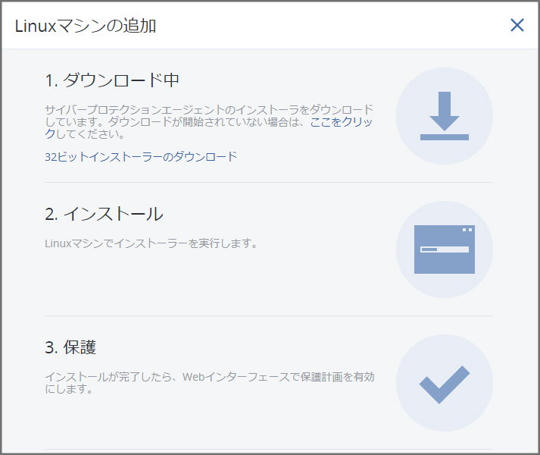
Task: Click the Linuxマシンでインストーラーを実行します text
Action: (x=151, y=243)
